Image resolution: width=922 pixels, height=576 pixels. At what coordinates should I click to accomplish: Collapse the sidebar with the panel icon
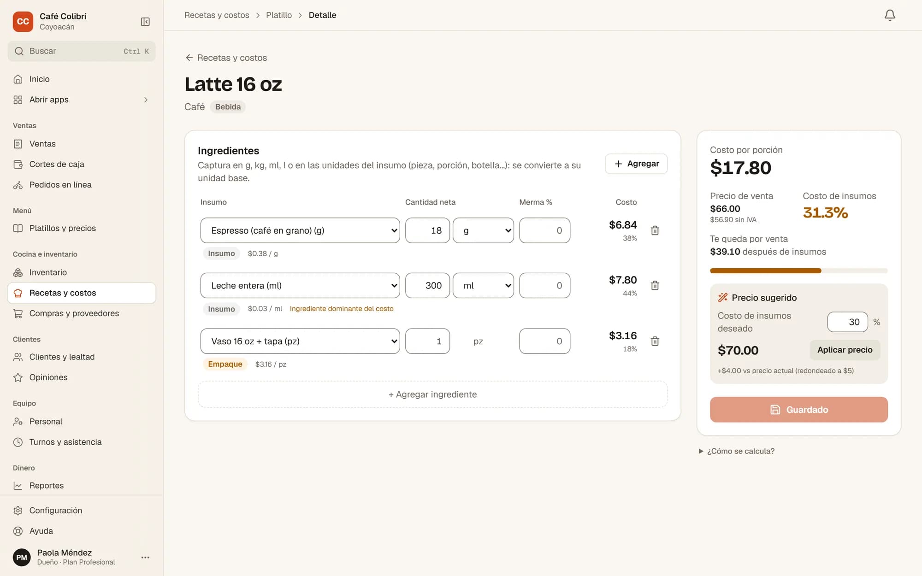point(145,22)
